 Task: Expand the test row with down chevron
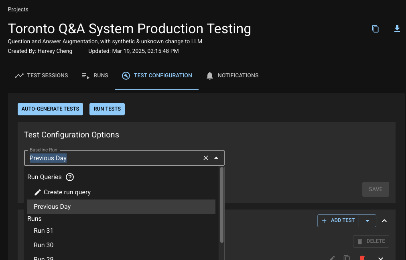click(x=381, y=258)
